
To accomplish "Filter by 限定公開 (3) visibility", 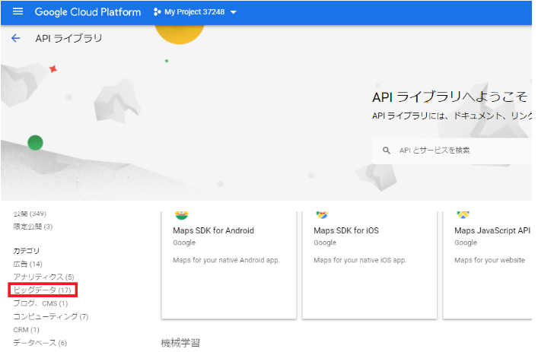I will 33,227.
